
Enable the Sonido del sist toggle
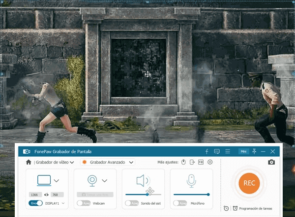pyautogui.click(x=132, y=203)
